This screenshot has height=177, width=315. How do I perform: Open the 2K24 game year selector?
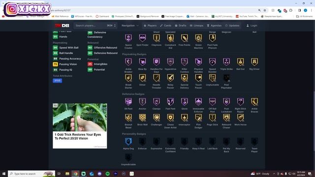111,26
